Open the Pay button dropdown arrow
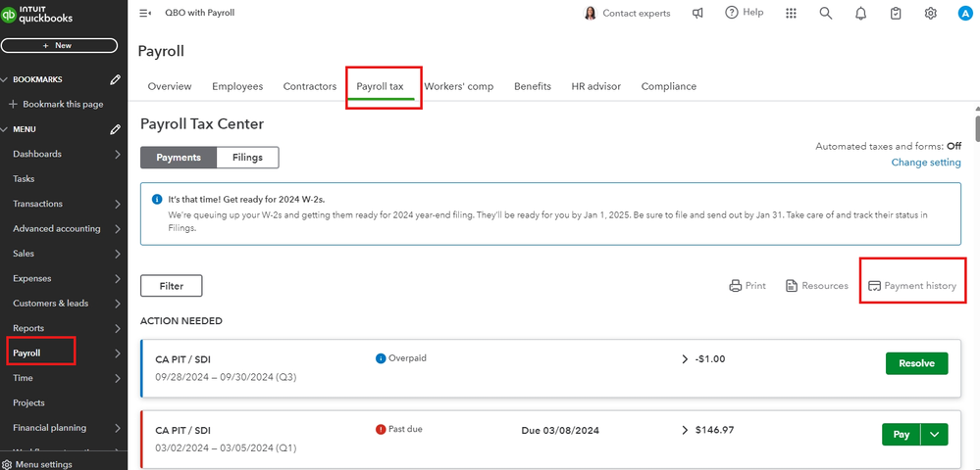 (x=934, y=434)
